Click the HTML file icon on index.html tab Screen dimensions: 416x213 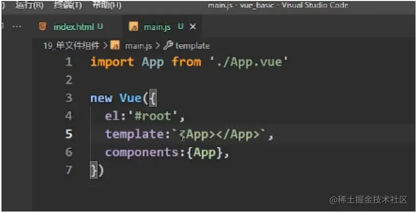tap(43, 27)
